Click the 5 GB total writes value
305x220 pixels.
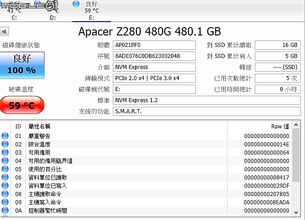(x=278, y=56)
